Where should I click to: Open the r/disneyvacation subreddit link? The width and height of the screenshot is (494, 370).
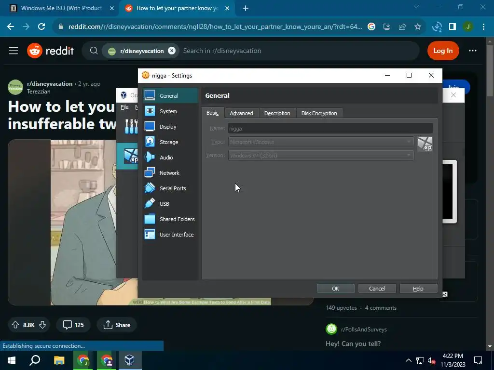tap(50, 84)
